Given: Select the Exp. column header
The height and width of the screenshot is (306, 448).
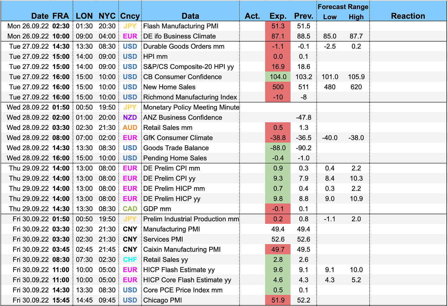Looking at the screenshot, I should pyautogui.click(x=278, y=16).
